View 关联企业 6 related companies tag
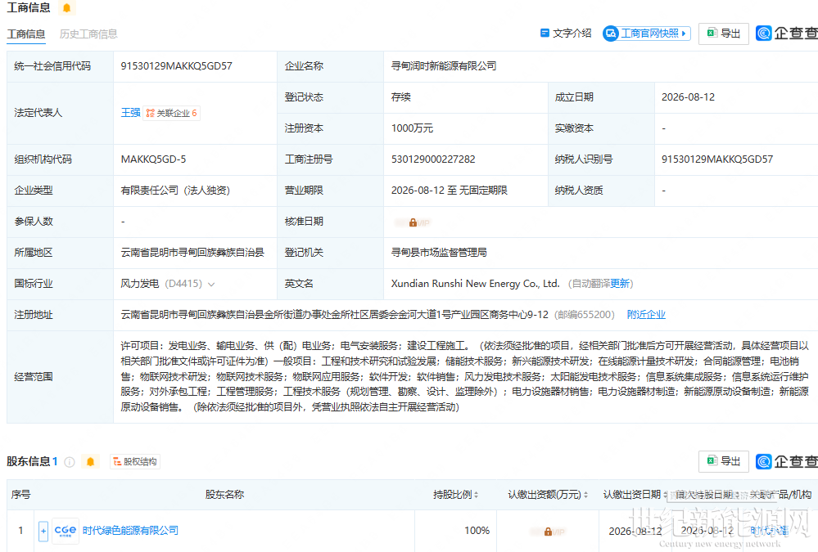The image size is (818, 552). tap(172, 113)
